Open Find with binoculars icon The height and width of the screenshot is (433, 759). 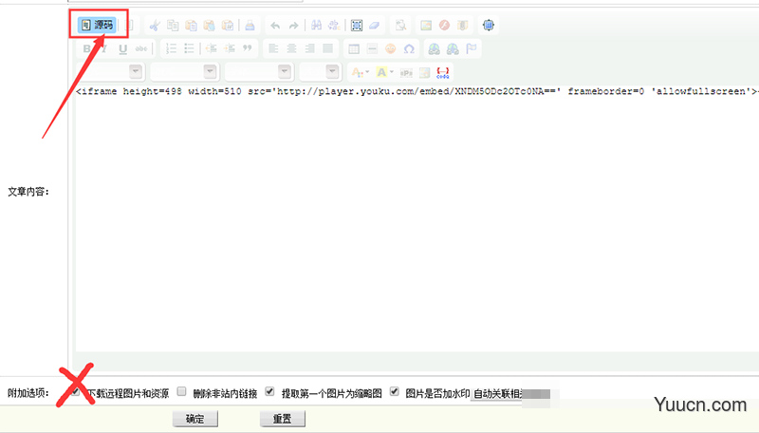point(316,26)
